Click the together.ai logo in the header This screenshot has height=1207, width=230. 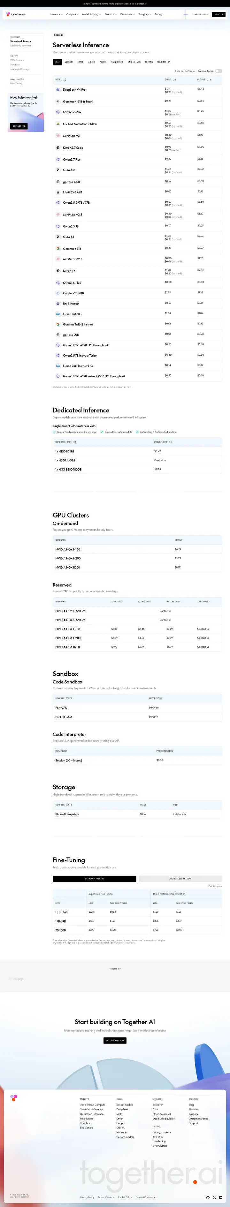coord(15,15)
